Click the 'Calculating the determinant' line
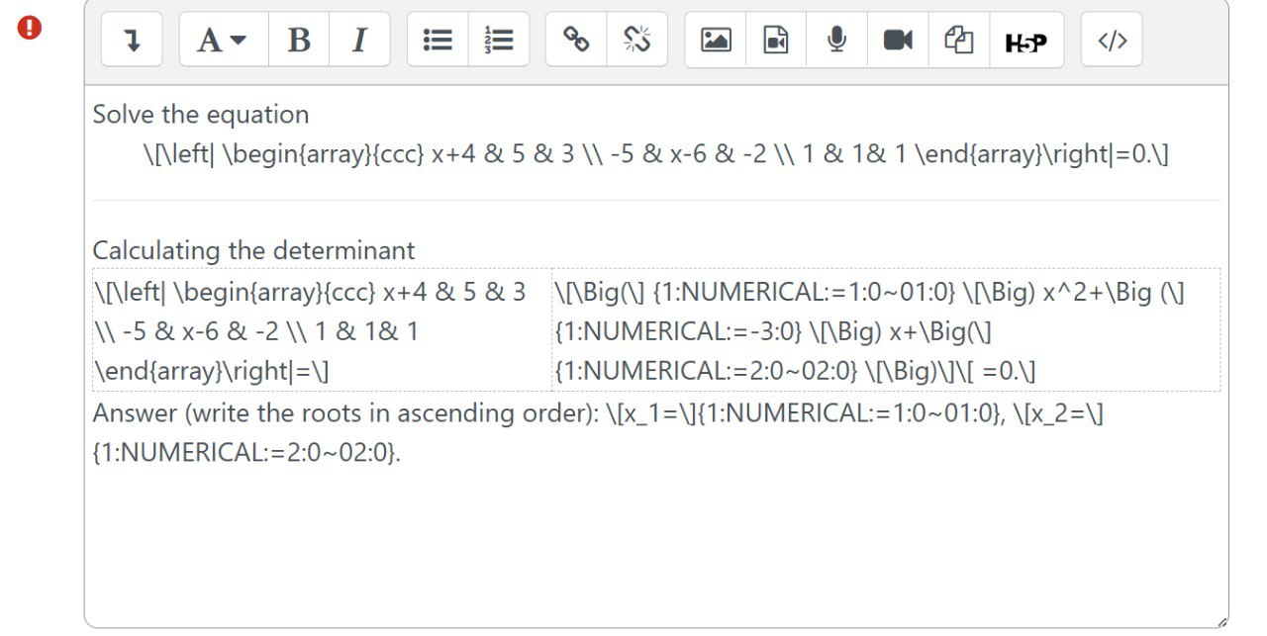Viewport: 1267px width, 636px height. pos(254,250)
